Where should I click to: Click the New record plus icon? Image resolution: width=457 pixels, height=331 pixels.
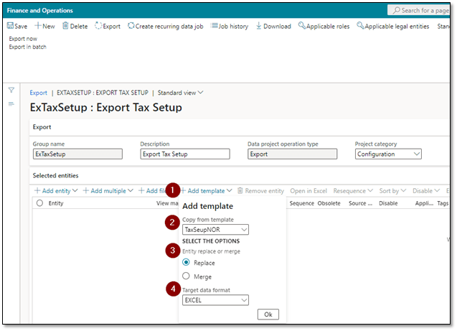(38, 26)
